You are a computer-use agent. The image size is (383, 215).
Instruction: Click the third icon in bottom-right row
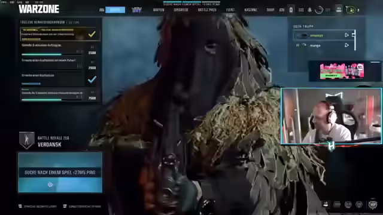348,204
